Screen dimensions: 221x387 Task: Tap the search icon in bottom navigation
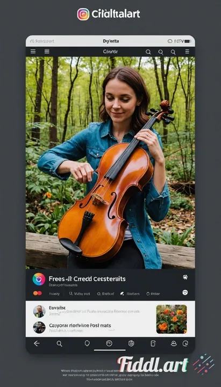(x=59, y=343)
